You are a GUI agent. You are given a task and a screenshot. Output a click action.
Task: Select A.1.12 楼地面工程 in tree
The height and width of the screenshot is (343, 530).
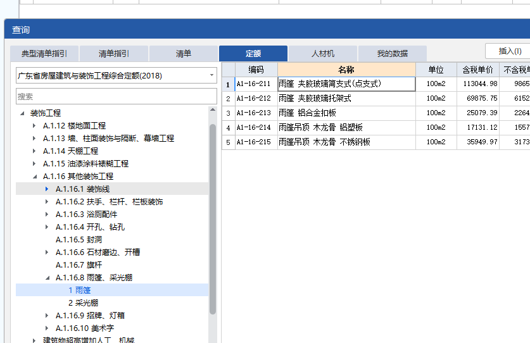pos(74,126)
